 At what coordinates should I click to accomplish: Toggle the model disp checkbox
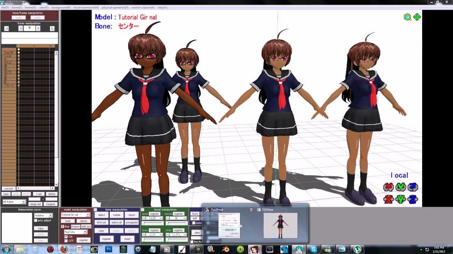click(63, 226)
